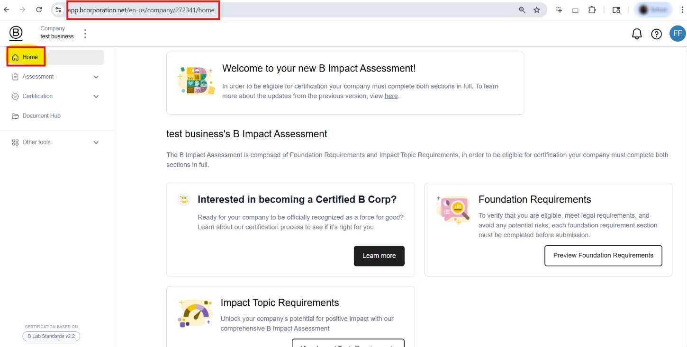Click the side panel search icon in toolbar
This screenshot has height=347, width=687.
pos(616,10)
